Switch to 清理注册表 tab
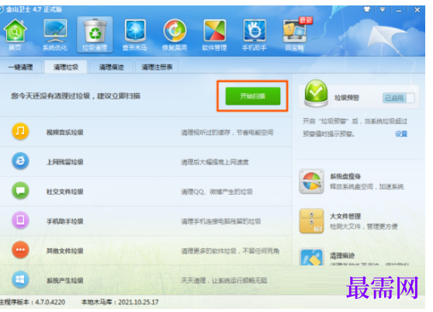The width and height of the screenshot is (433, 312). pos(157,67)
